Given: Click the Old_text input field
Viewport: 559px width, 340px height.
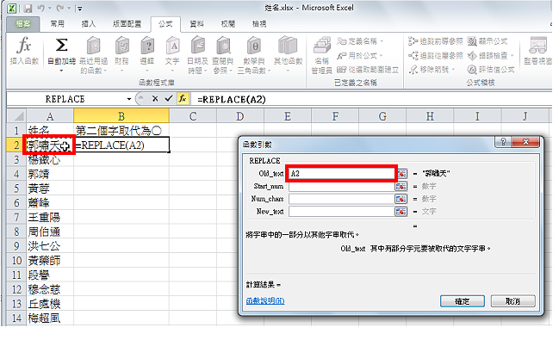Looking at the screenshot, I should point(342,174).
